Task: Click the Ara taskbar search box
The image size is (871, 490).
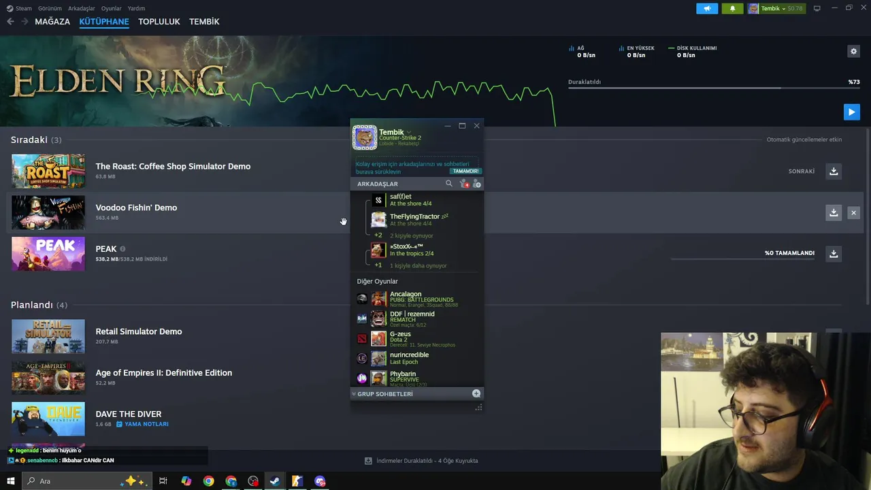Action: click(x=88, y=481)
